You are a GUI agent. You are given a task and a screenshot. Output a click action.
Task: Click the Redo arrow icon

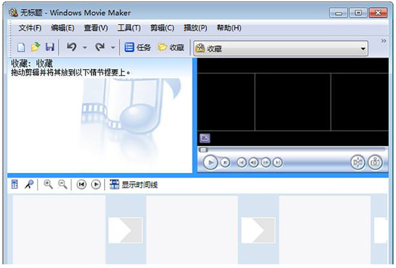100,47
